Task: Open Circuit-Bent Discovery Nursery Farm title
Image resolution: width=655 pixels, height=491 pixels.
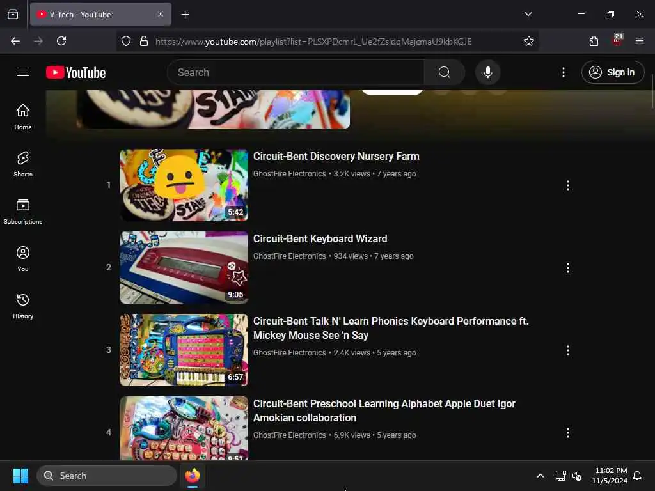Action: click(336, 156)
